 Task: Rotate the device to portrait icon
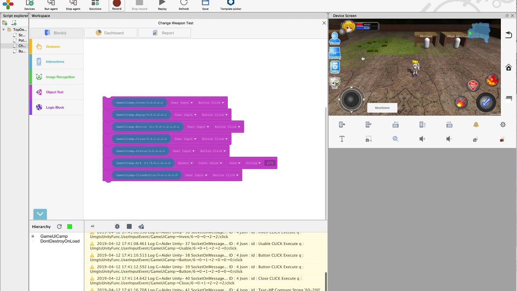422,124
